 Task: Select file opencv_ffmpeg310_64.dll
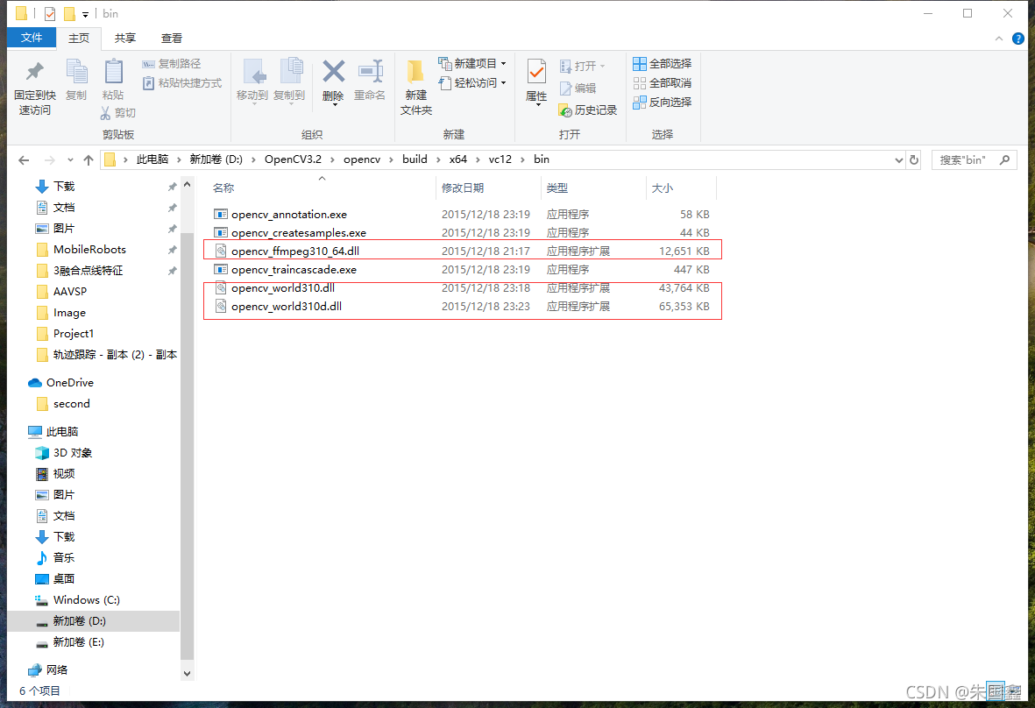(295, 251)
